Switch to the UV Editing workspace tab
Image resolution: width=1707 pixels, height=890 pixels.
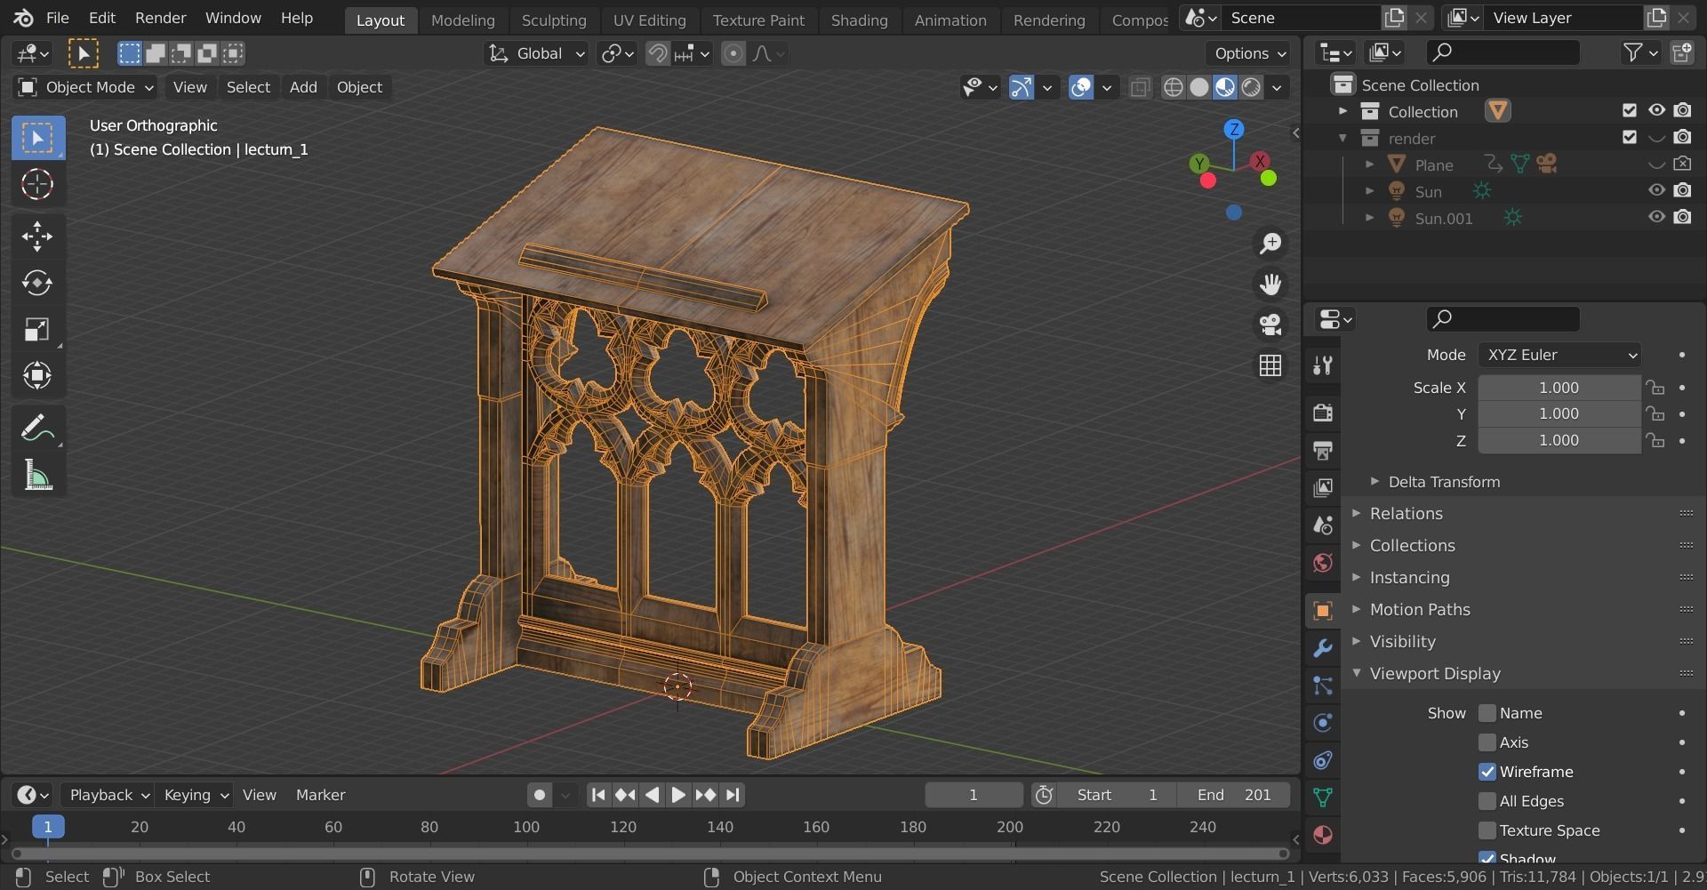point(649,20)
